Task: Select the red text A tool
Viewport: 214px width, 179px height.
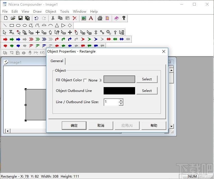Action: coord(91,18)
